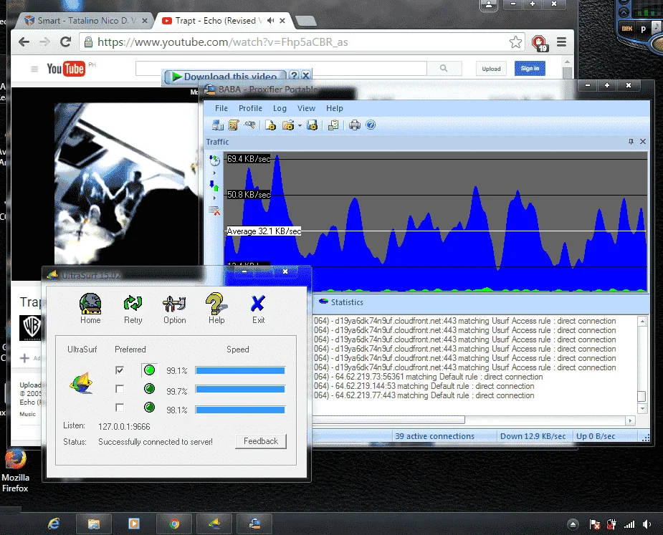Click Open Profile folder icon in Proxifier

coord(288,125)
